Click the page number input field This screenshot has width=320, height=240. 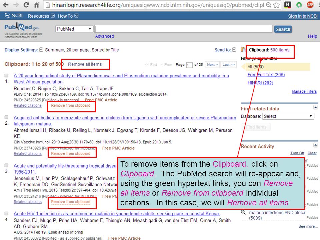click(x=189, y=65)
